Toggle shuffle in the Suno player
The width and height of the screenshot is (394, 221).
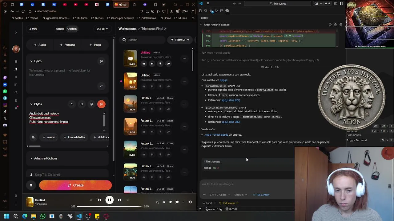[91, 200]
